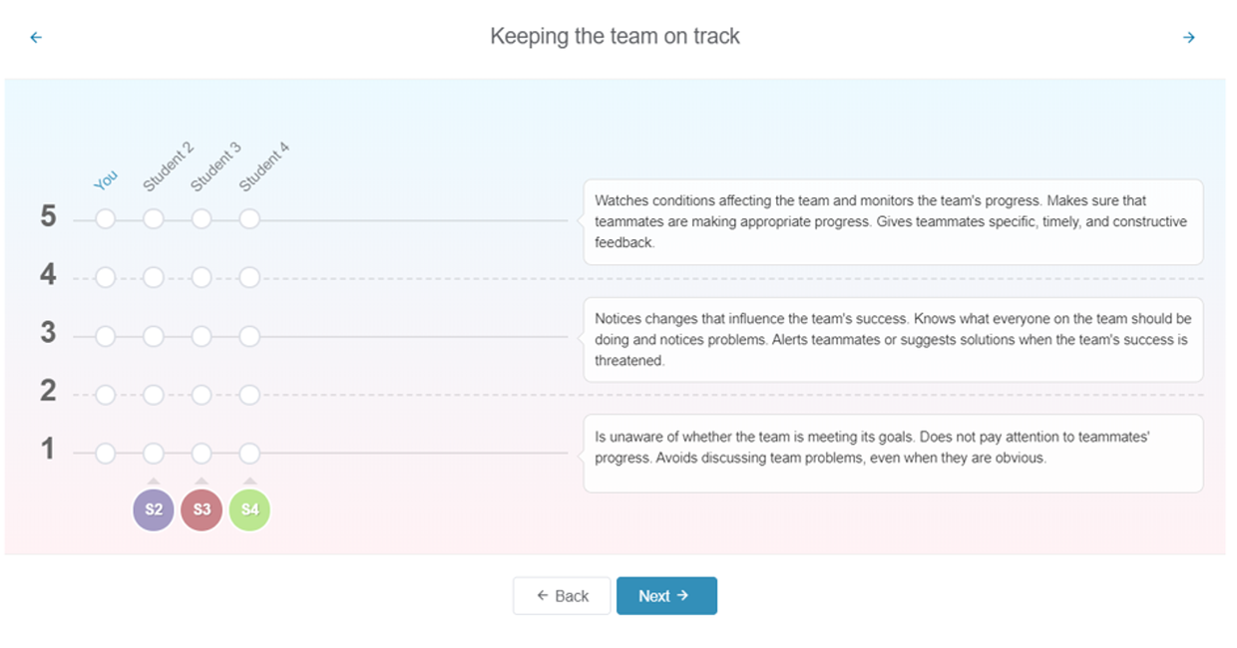Screen dimensions: 1237x648
Task: Select the red S3 student marker
Action: point(202,509)
